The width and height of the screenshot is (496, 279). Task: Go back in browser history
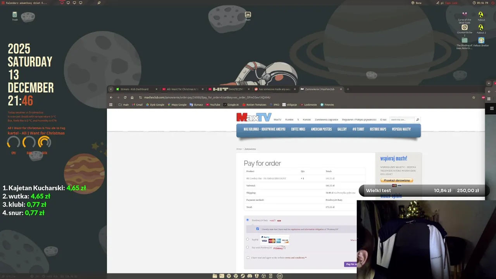111,97
